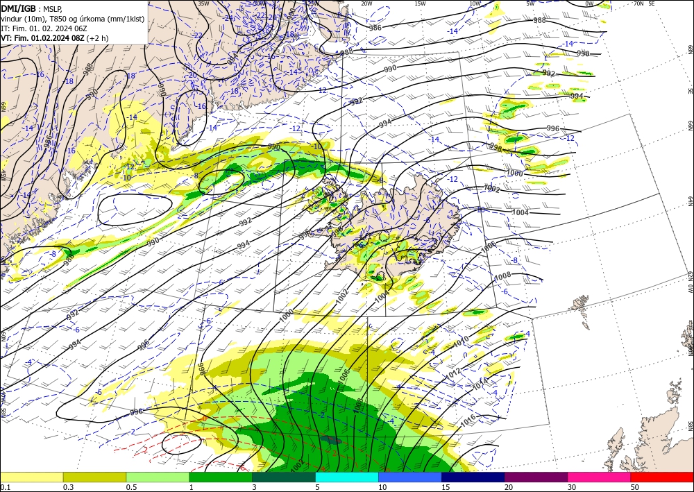
Task: Click the "10W" longitude label
Action: click(x=475, y=3)
